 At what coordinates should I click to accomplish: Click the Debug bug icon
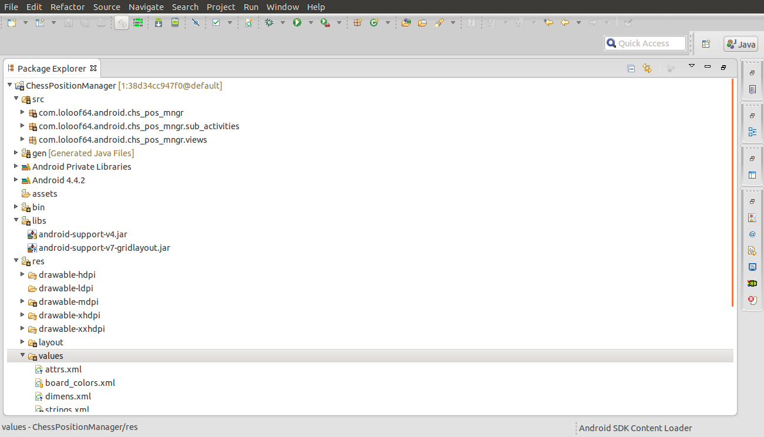point(270,23)
